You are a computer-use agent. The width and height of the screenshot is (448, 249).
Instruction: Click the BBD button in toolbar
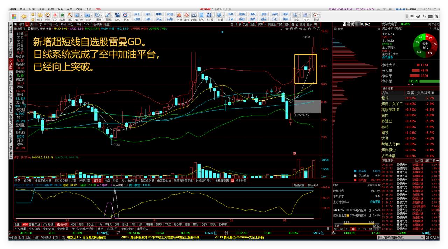coord(159,14)
